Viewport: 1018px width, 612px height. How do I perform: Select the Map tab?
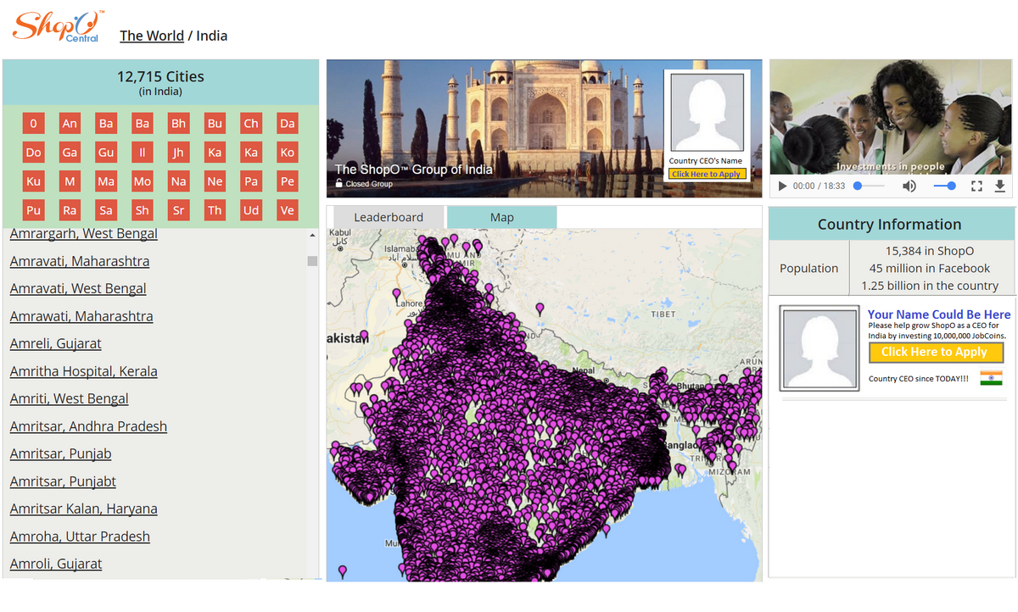(501, 218)
